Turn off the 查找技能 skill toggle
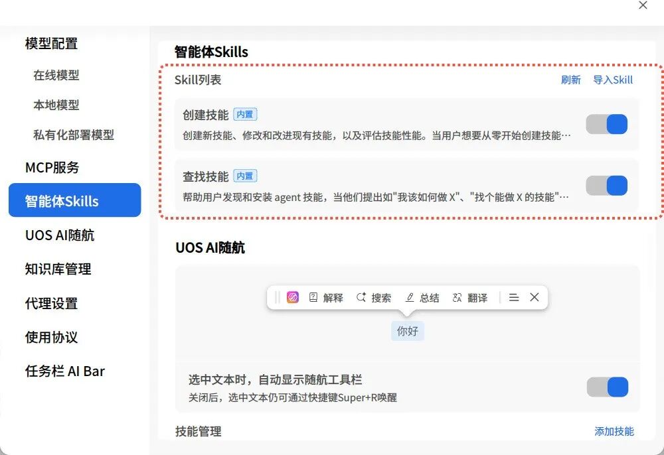This screenshot has width=664, height=455. coord(607,186)
